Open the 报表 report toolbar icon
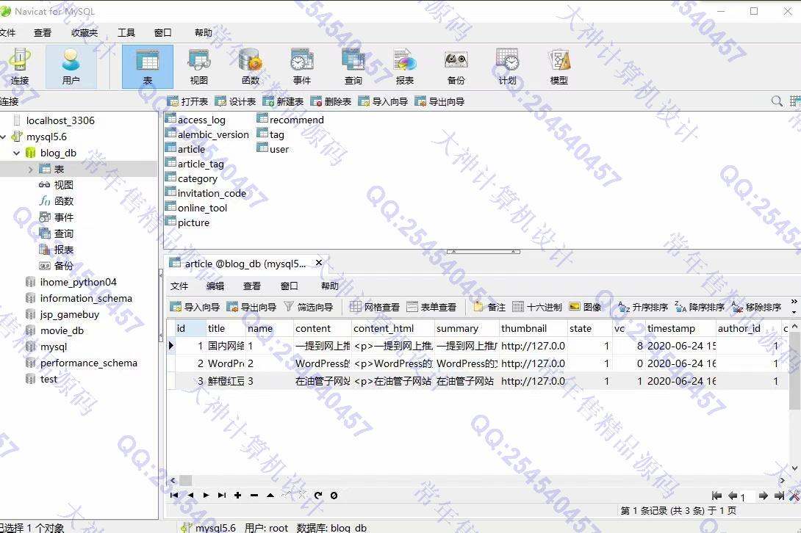 tap(405, 67)
